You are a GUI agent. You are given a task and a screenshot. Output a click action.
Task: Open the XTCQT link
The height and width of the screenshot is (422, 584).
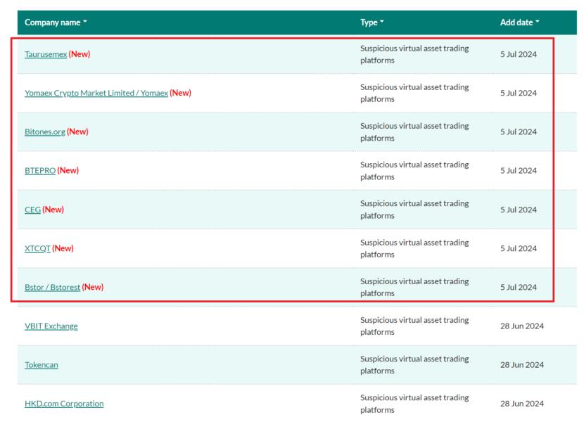pyautogui.click(x=37, y=248)
